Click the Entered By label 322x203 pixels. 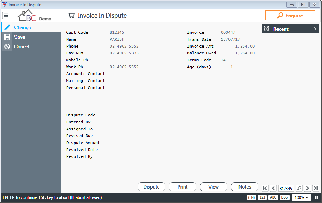[78, 122]
